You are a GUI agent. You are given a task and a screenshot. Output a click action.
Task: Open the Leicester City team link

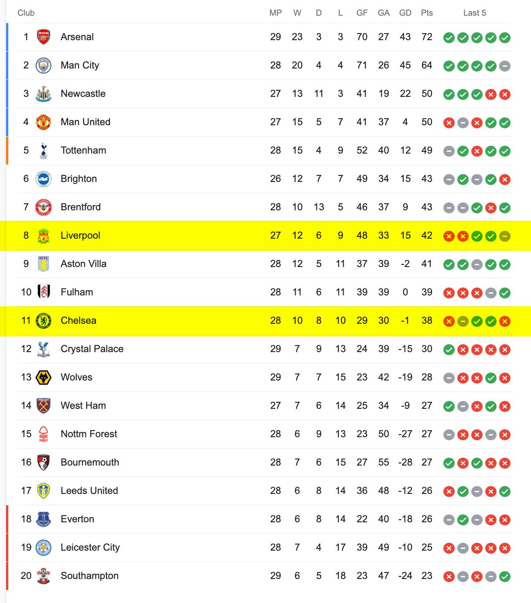tap(90, 547)
